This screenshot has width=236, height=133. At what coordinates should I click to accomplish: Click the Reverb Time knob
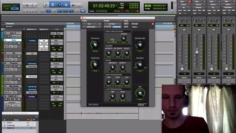[x=140, y=45]
